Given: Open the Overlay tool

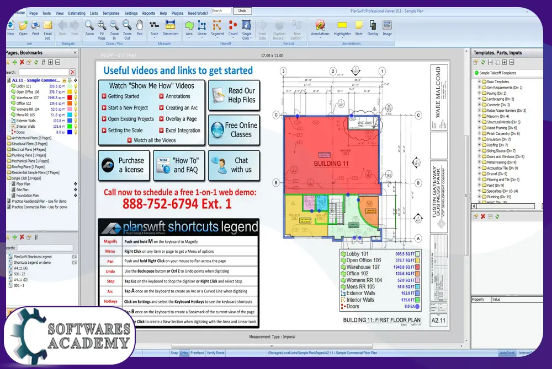Looking at the screenshot, I should click(373, 29).
